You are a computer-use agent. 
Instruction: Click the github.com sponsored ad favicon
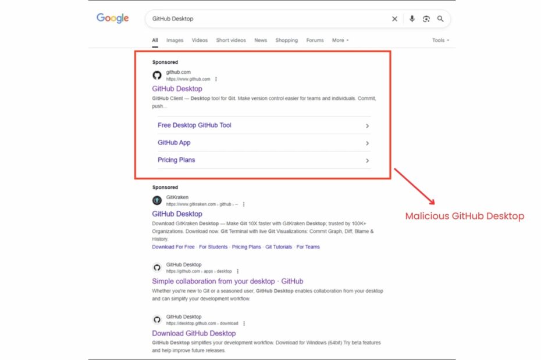tap(157, 75)
